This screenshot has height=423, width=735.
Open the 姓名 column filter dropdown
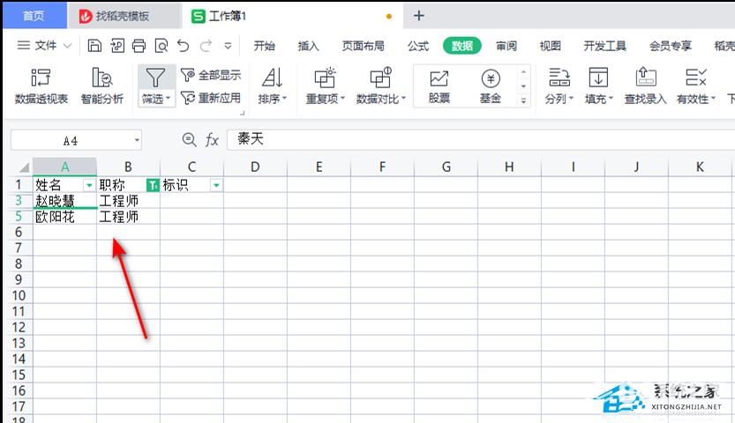click(89, 185)
